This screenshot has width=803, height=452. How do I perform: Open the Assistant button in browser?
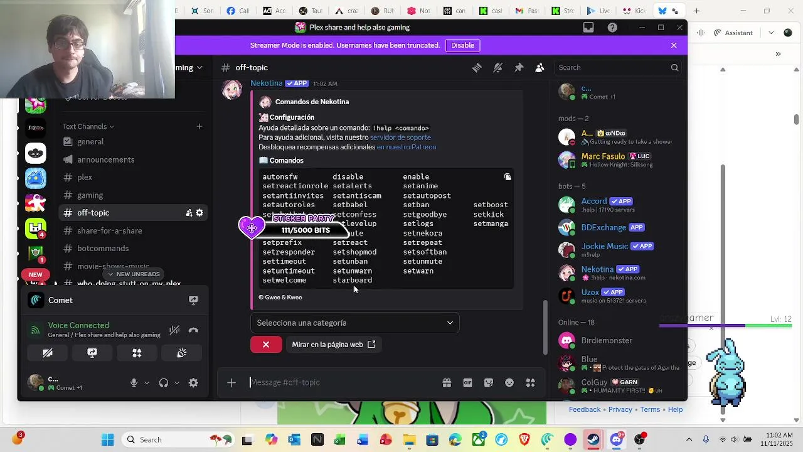pos(733,33)
